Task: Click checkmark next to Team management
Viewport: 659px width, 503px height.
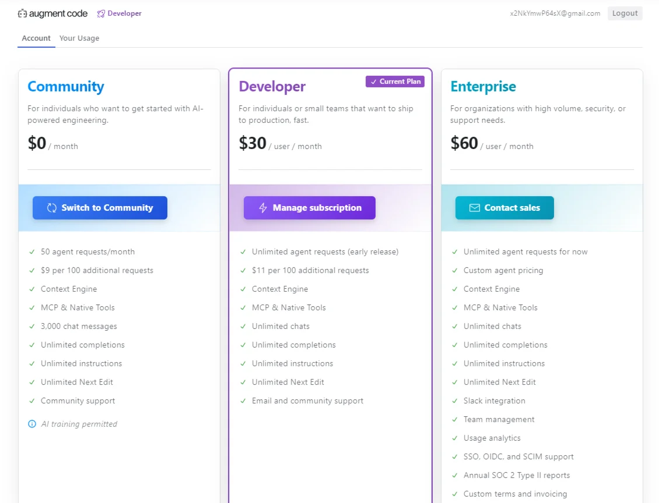Action: click(455, 420)
